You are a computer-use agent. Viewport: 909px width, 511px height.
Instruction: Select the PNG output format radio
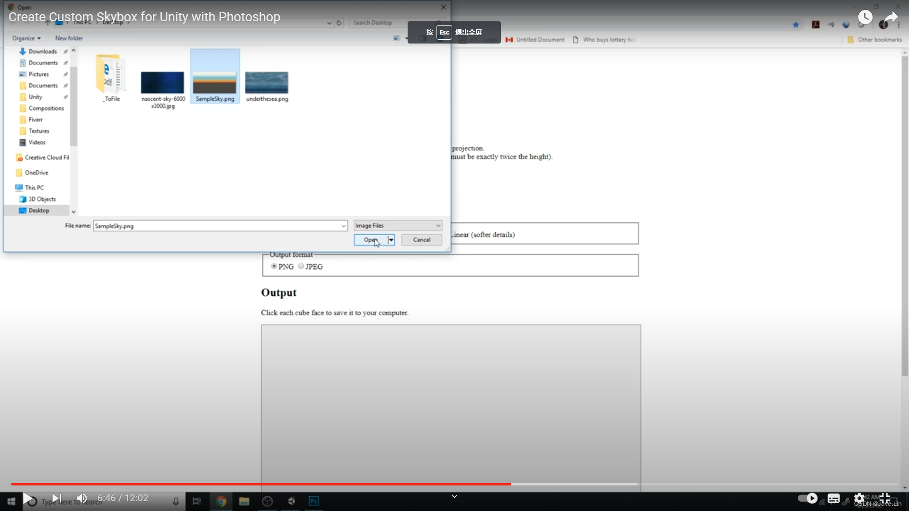tap(274, 266)
